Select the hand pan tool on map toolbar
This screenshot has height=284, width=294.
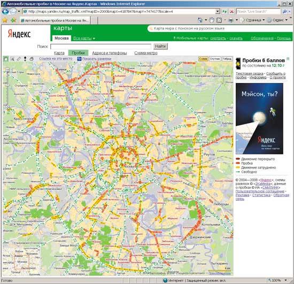click(x=6, y=59)
